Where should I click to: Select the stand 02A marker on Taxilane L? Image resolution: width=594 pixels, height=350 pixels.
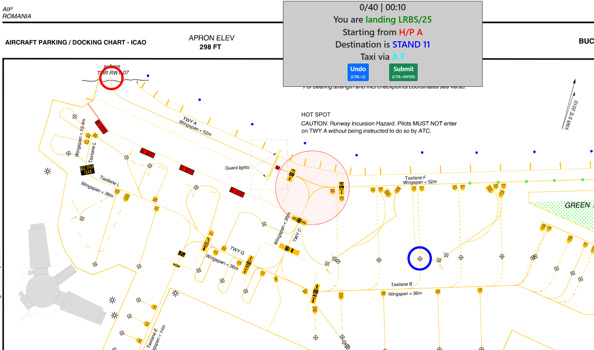click(126, 197)
